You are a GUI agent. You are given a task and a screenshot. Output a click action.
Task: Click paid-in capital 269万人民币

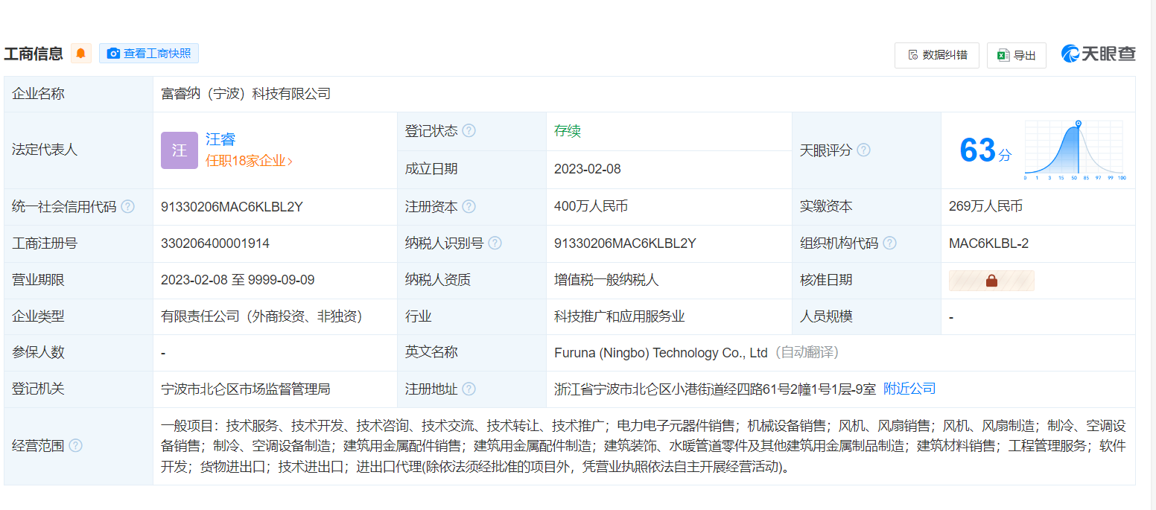[985, 206]
